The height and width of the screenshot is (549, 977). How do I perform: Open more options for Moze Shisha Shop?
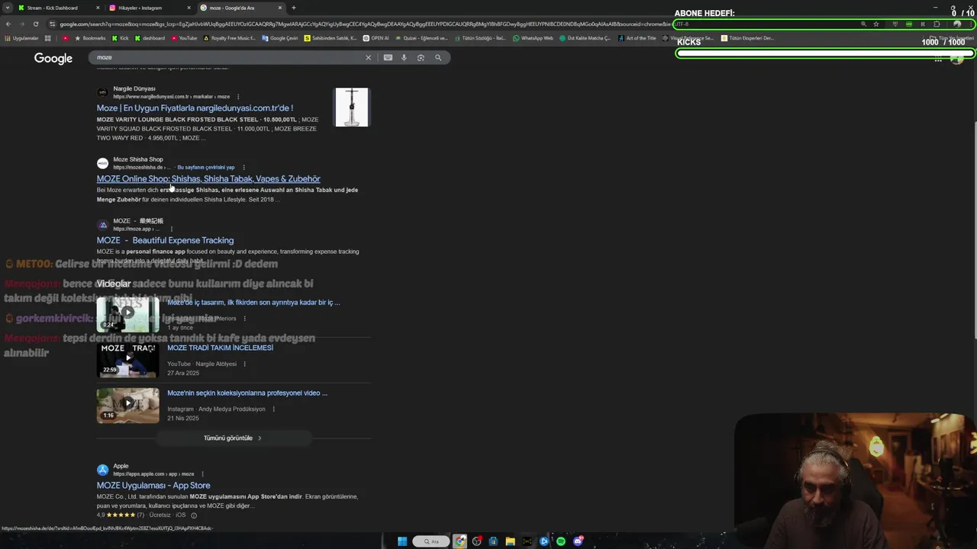coord(244,167)
